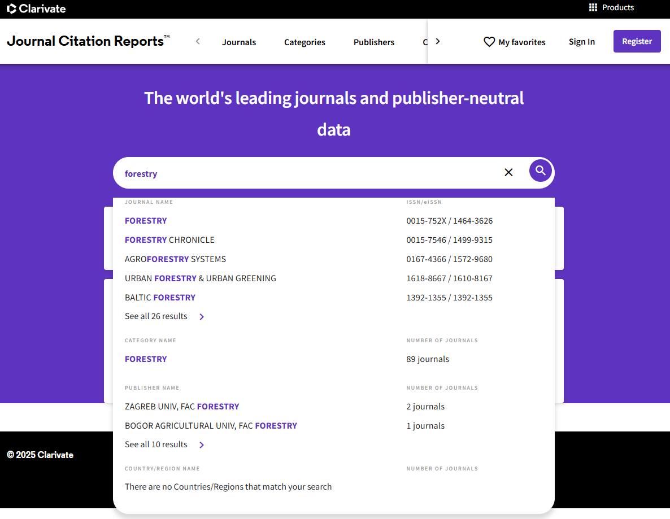
Task: Click the 1 journals count
Action: click(x=425, y=426)
